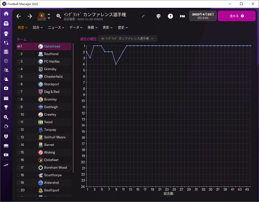Toggle Stockport graph line marker
The height and width of the screenshot is (202, 259).
coord(19,84)
